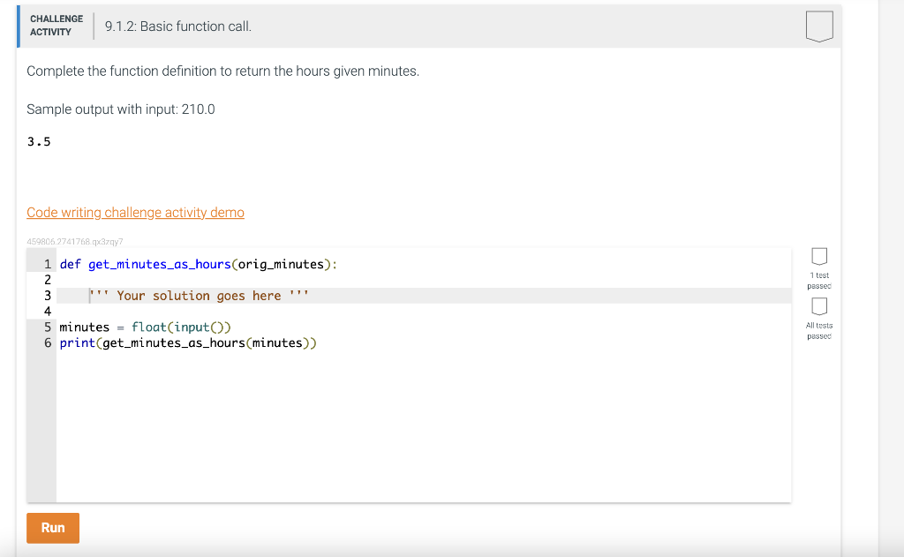904x557 pixels.
Task: Click the CHALLENGE ACTIVITY label
Action: (x=56, y=26)
